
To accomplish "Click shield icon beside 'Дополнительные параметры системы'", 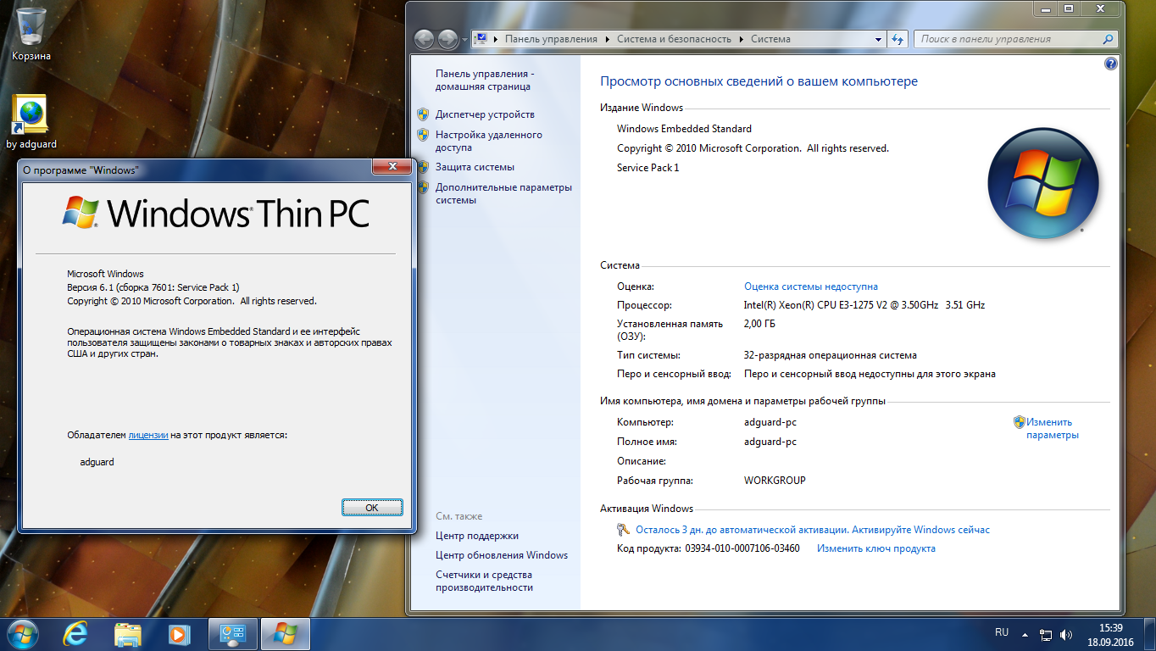I will [423, 187].
